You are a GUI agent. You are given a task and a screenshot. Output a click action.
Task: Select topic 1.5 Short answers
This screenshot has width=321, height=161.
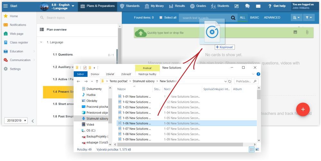click(63, 104)
